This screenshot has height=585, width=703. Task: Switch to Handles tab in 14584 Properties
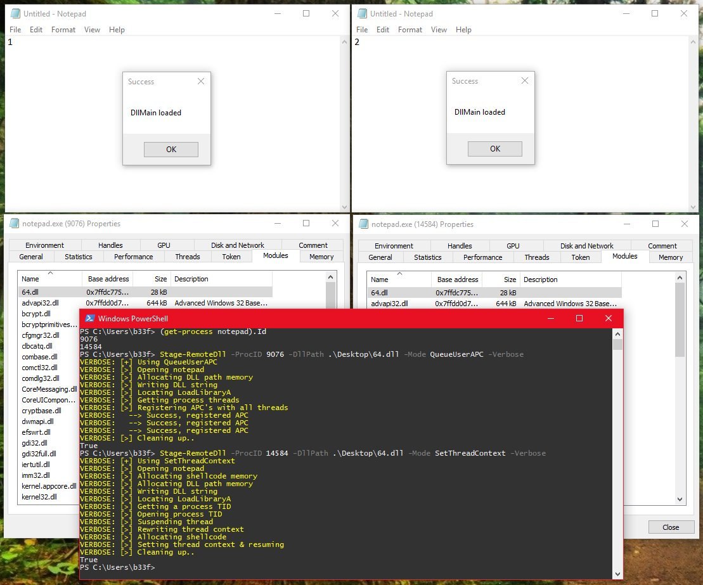click(x=460, y=246)
